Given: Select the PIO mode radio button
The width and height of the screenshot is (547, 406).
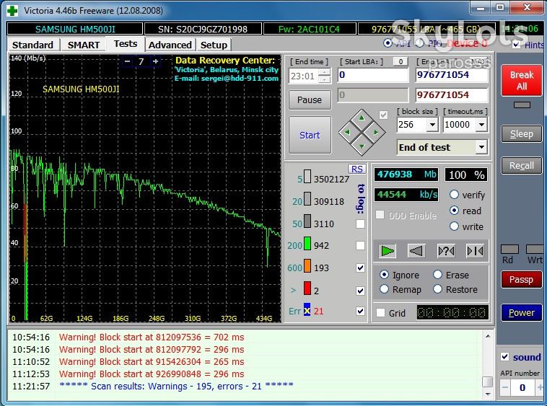Looking at the screenshot, I should [x=420, y=43].
